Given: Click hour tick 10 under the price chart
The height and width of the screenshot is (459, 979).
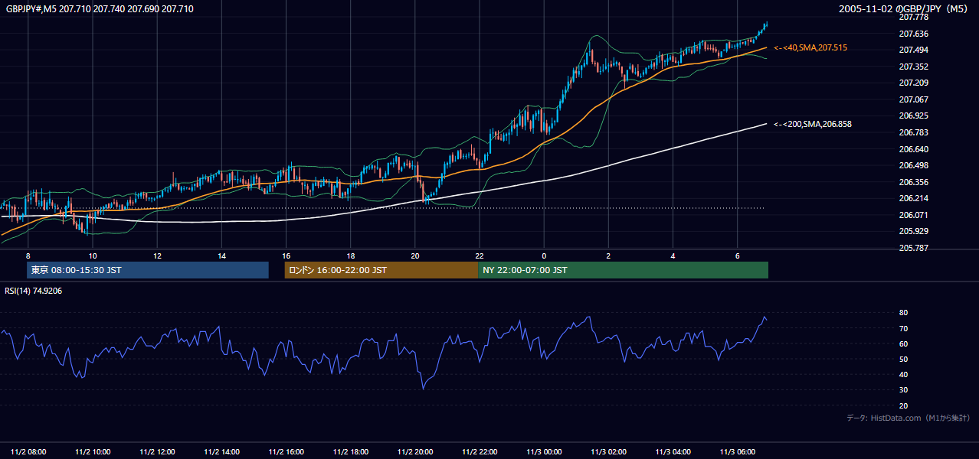Looking at the screenshot, I should (92, 256).
